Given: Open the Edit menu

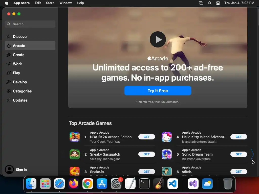Looking at the screenshot, I should (38, 3).
